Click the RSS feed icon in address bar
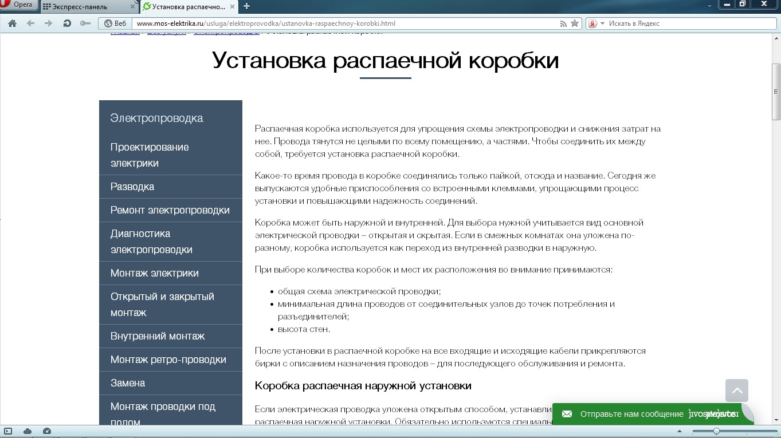781x438 pixels. pos(563,23)
